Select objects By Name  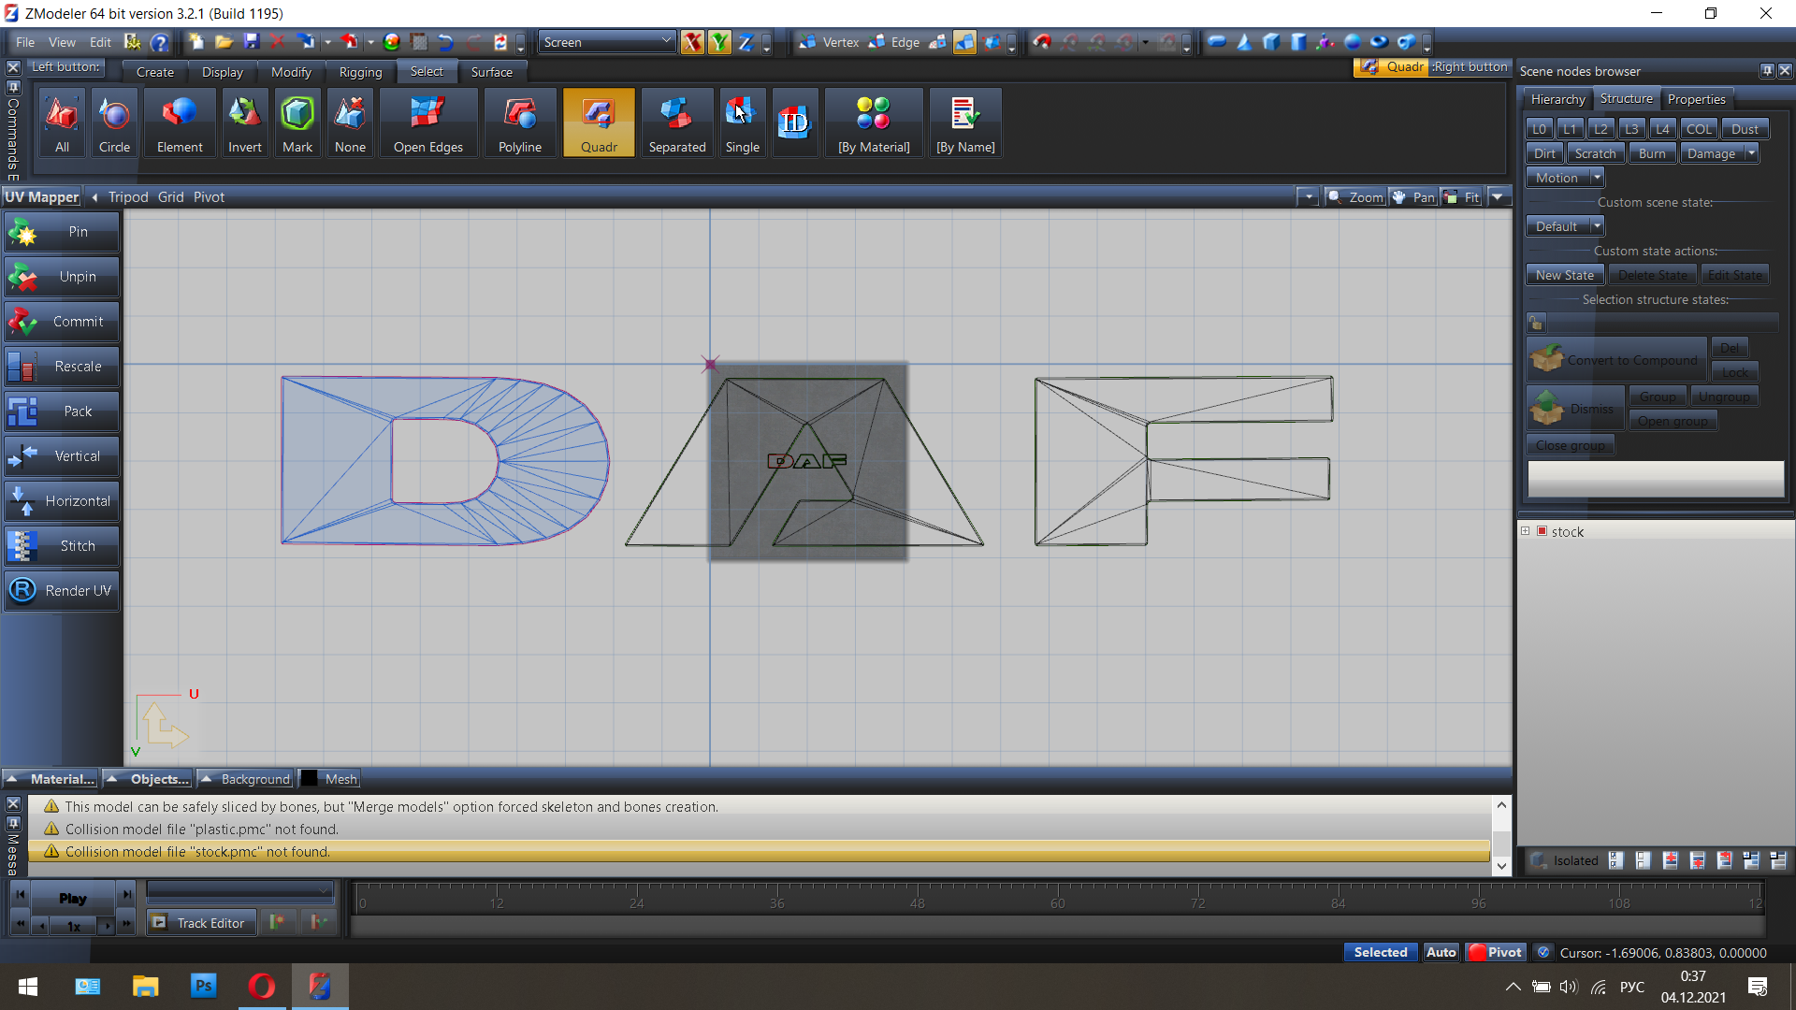[x=965, y=123]
